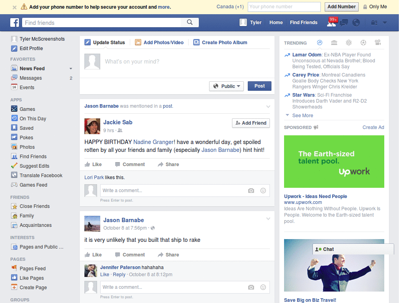Open the notifications globe icon
This screenshot has width=404, height=303.
[356, 22]
